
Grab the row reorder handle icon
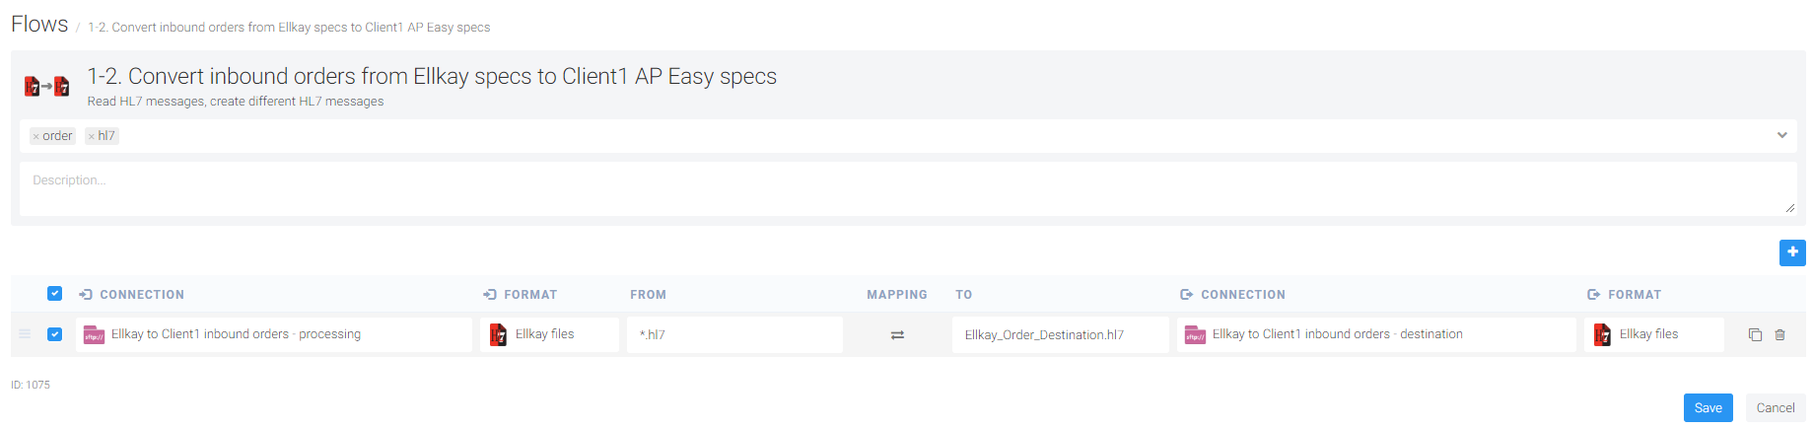(x=25, y=334)
